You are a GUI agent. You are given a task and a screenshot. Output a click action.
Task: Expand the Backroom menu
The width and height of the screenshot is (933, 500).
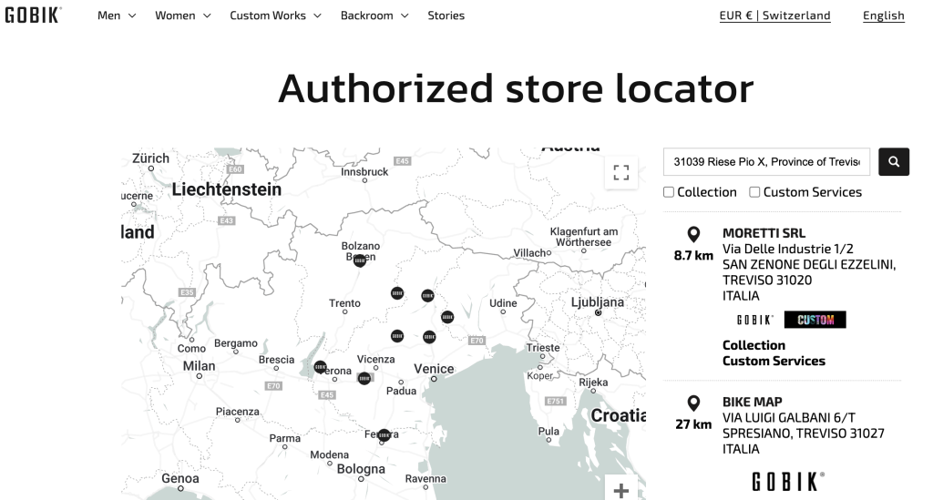[x=374, y=15]
